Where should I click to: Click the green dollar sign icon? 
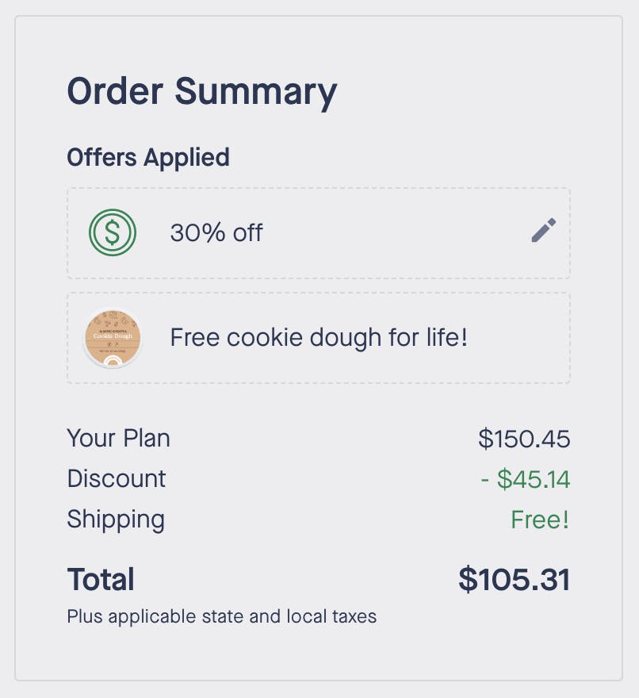(x=113, y=232)
